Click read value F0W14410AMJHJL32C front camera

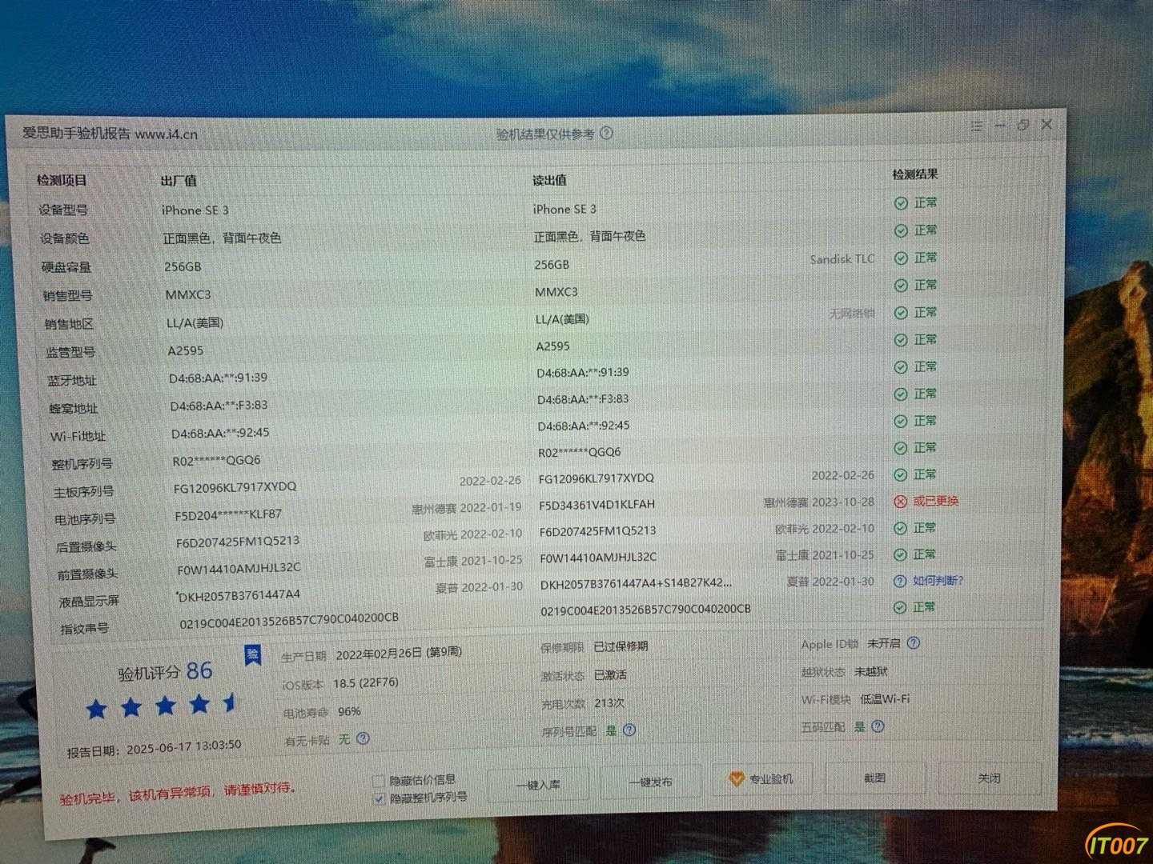coord(598,557)
